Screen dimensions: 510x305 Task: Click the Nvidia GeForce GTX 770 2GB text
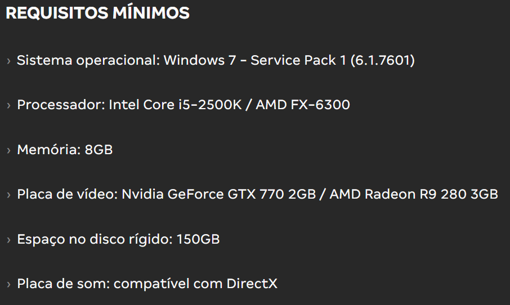(x=218, y=194)
